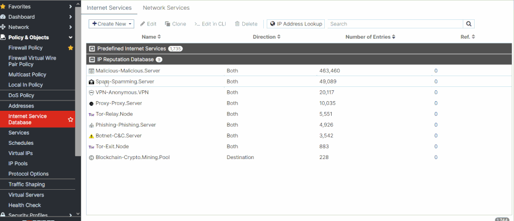Open the Create New dropdown
The height and width of the screenshot is (221, 514).
point(112,24)
